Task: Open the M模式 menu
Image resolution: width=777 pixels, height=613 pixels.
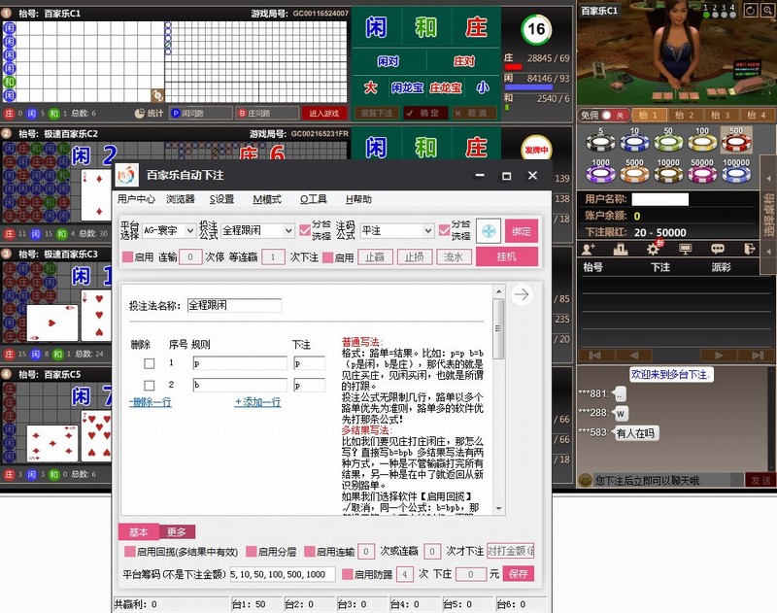Action: click(266, 199)
